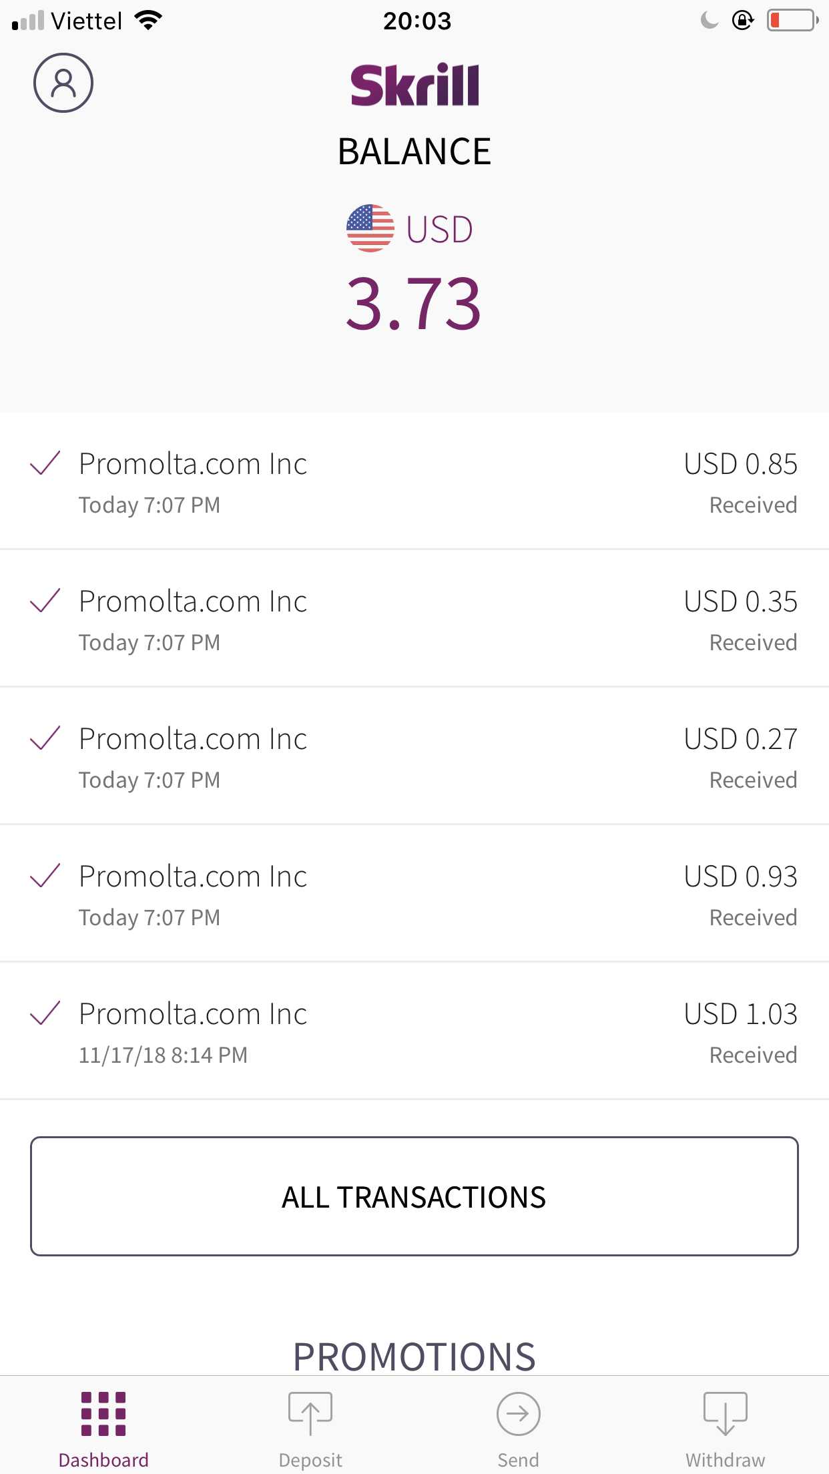Image resolution: width=829 pixels, height=1474 pixels.
Task: Open the Send tab
Action: (x=518, y=1429)
